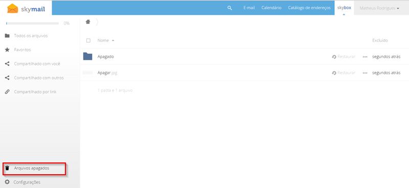Click the storage usage progress bar
Image resolution: width=409 pixels, height=188 pixels.
(x=32, y=23)
